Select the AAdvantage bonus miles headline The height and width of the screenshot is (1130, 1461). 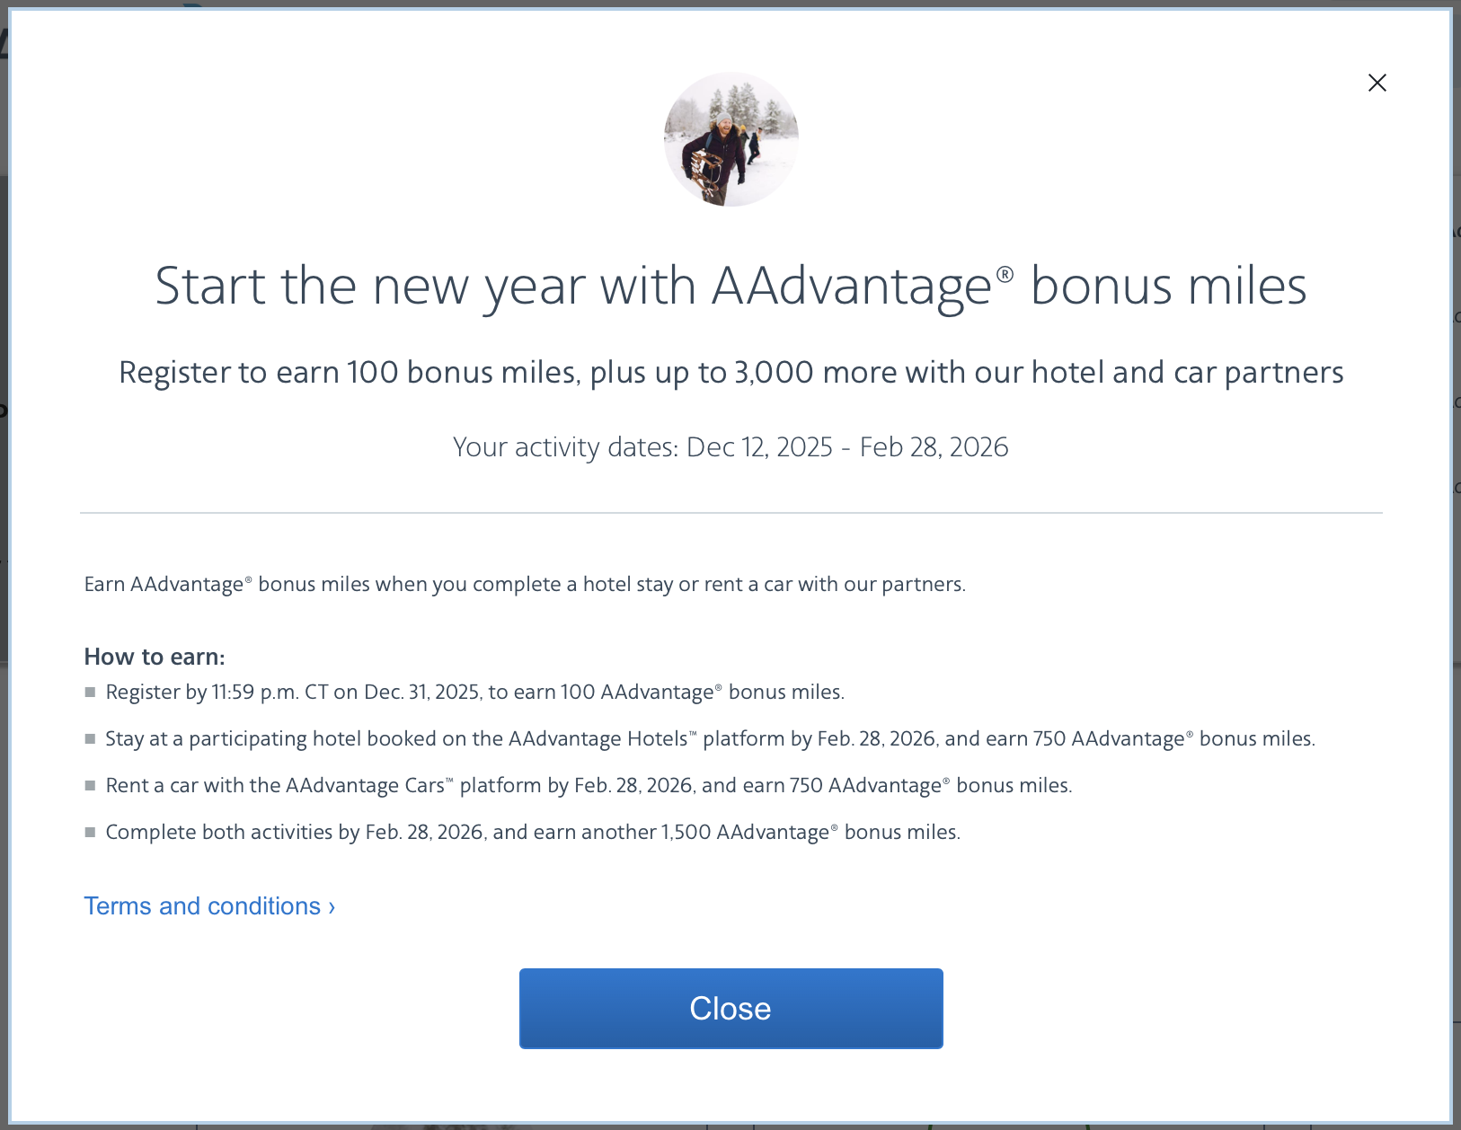coord(730,286)
